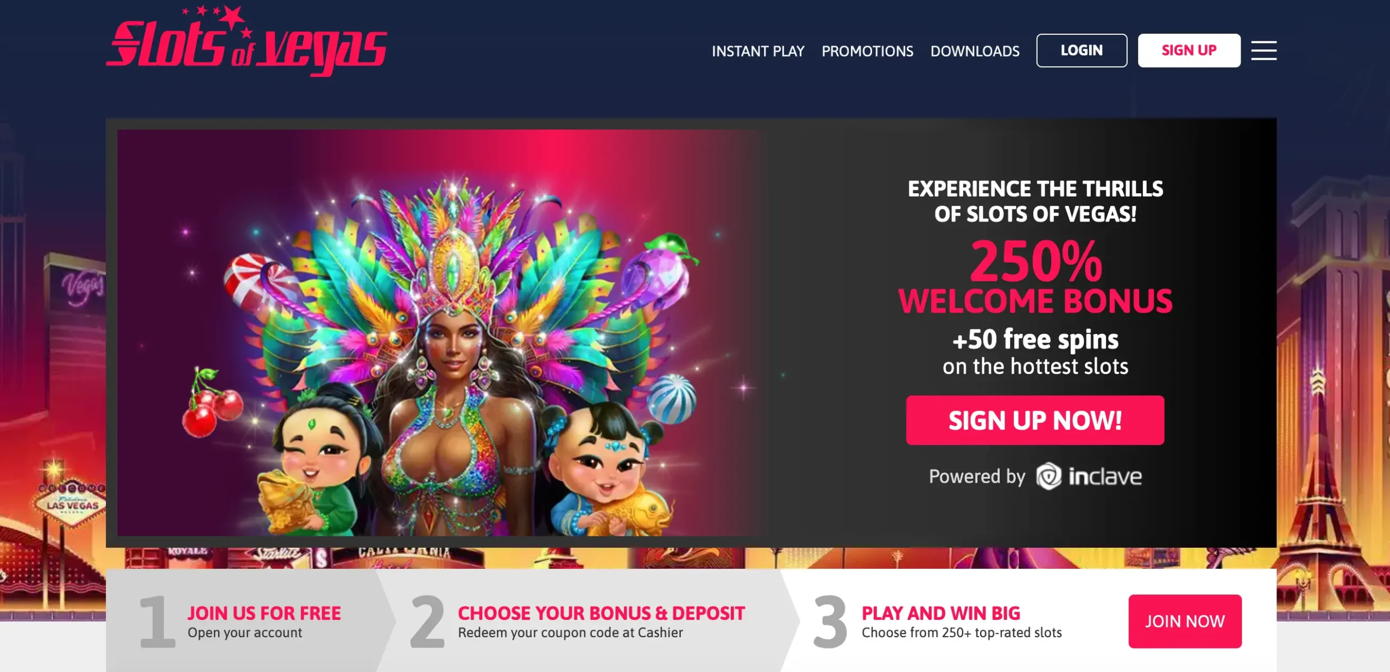Click the carnival dancer banner image

[441, 333]
